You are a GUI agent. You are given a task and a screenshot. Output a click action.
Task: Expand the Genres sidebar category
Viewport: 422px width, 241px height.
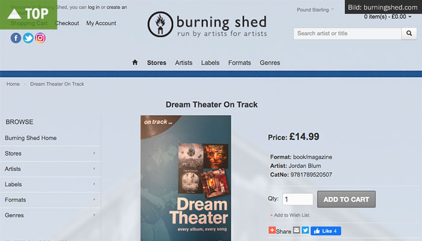[x=50, y=215]
